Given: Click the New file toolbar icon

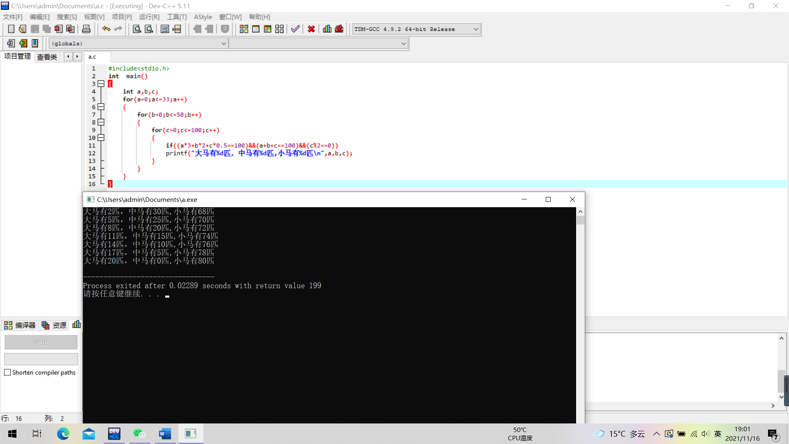Looking at the screenshot, I should [x=11, y=29].
